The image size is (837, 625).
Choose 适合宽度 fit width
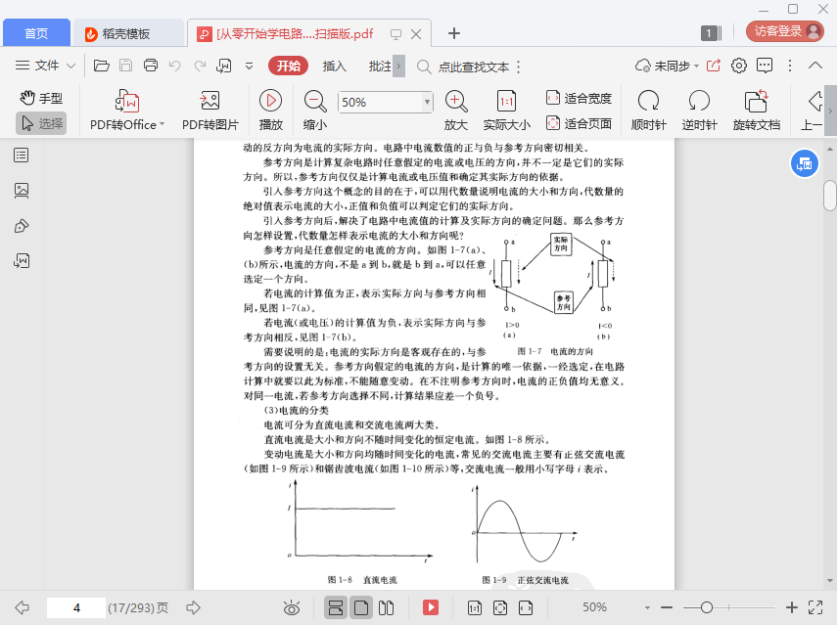579,98
